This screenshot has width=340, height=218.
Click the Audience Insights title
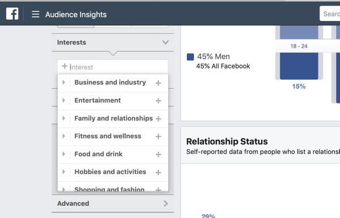coord(76,15)
